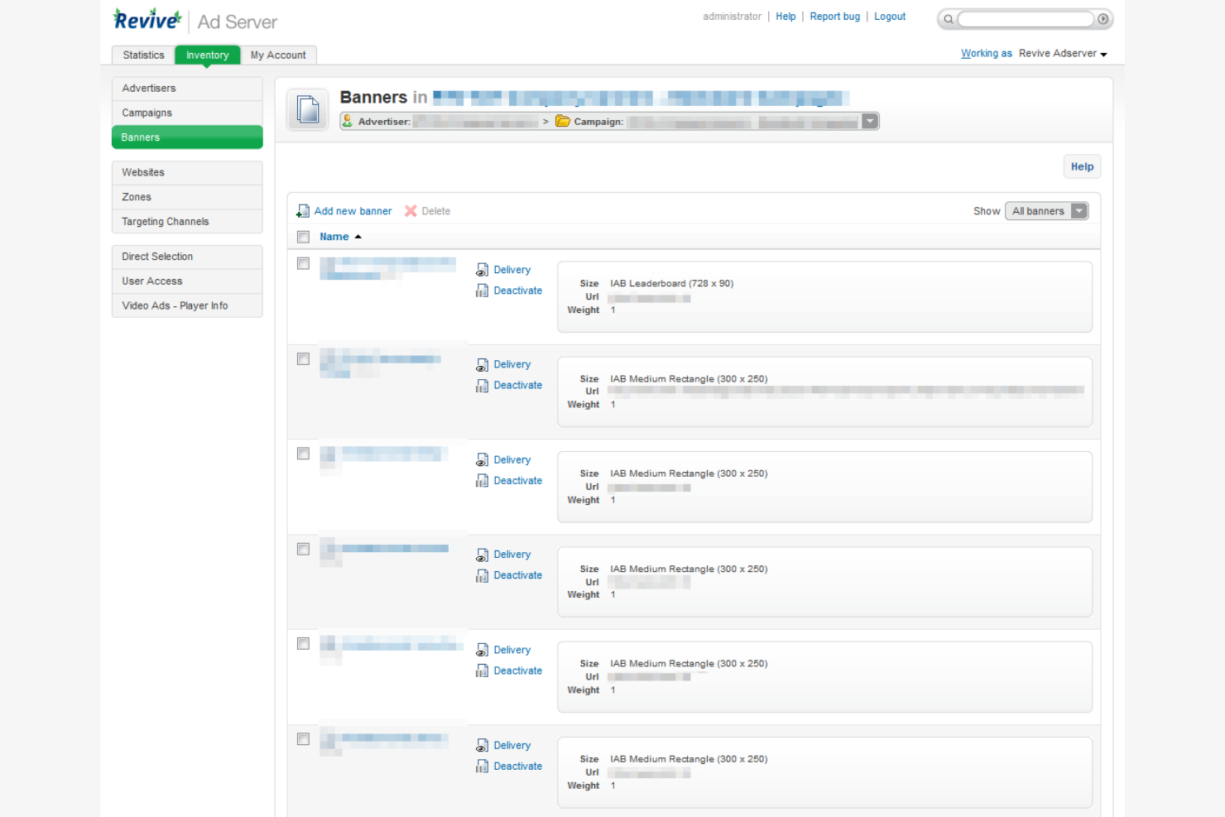Check the second banner's checkbox
1225x817 pixels.
[303, 358]
